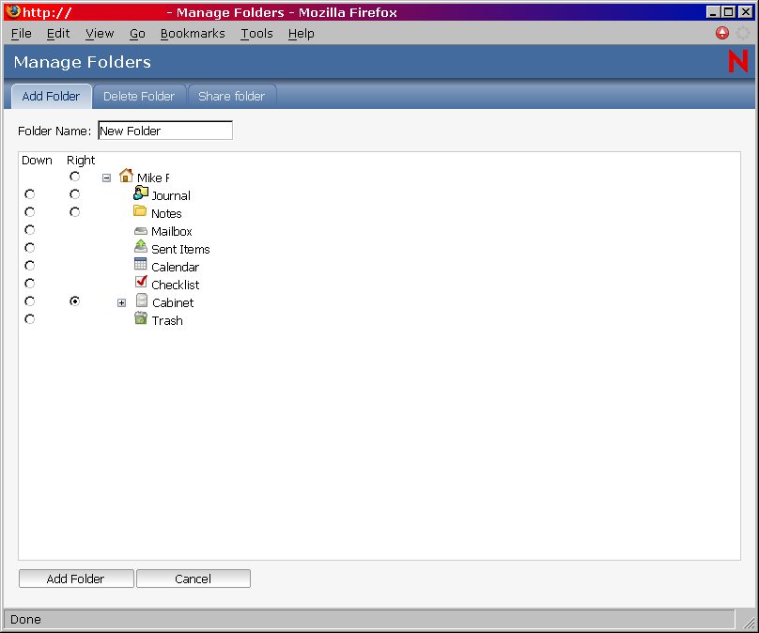Click the window resize grip
Screen dimensions: 759x633
[749, 622]
